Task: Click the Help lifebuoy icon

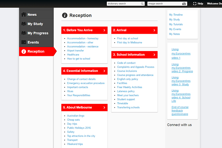Action: pos(195,3)
